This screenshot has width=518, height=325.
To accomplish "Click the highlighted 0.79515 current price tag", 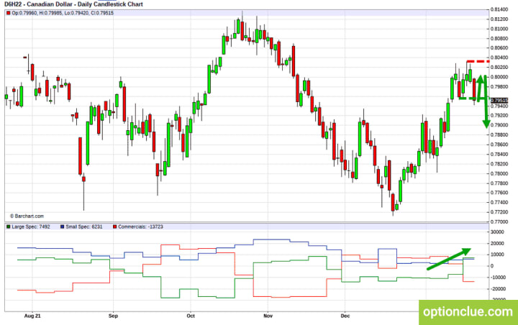I will (x=499, y=101).
